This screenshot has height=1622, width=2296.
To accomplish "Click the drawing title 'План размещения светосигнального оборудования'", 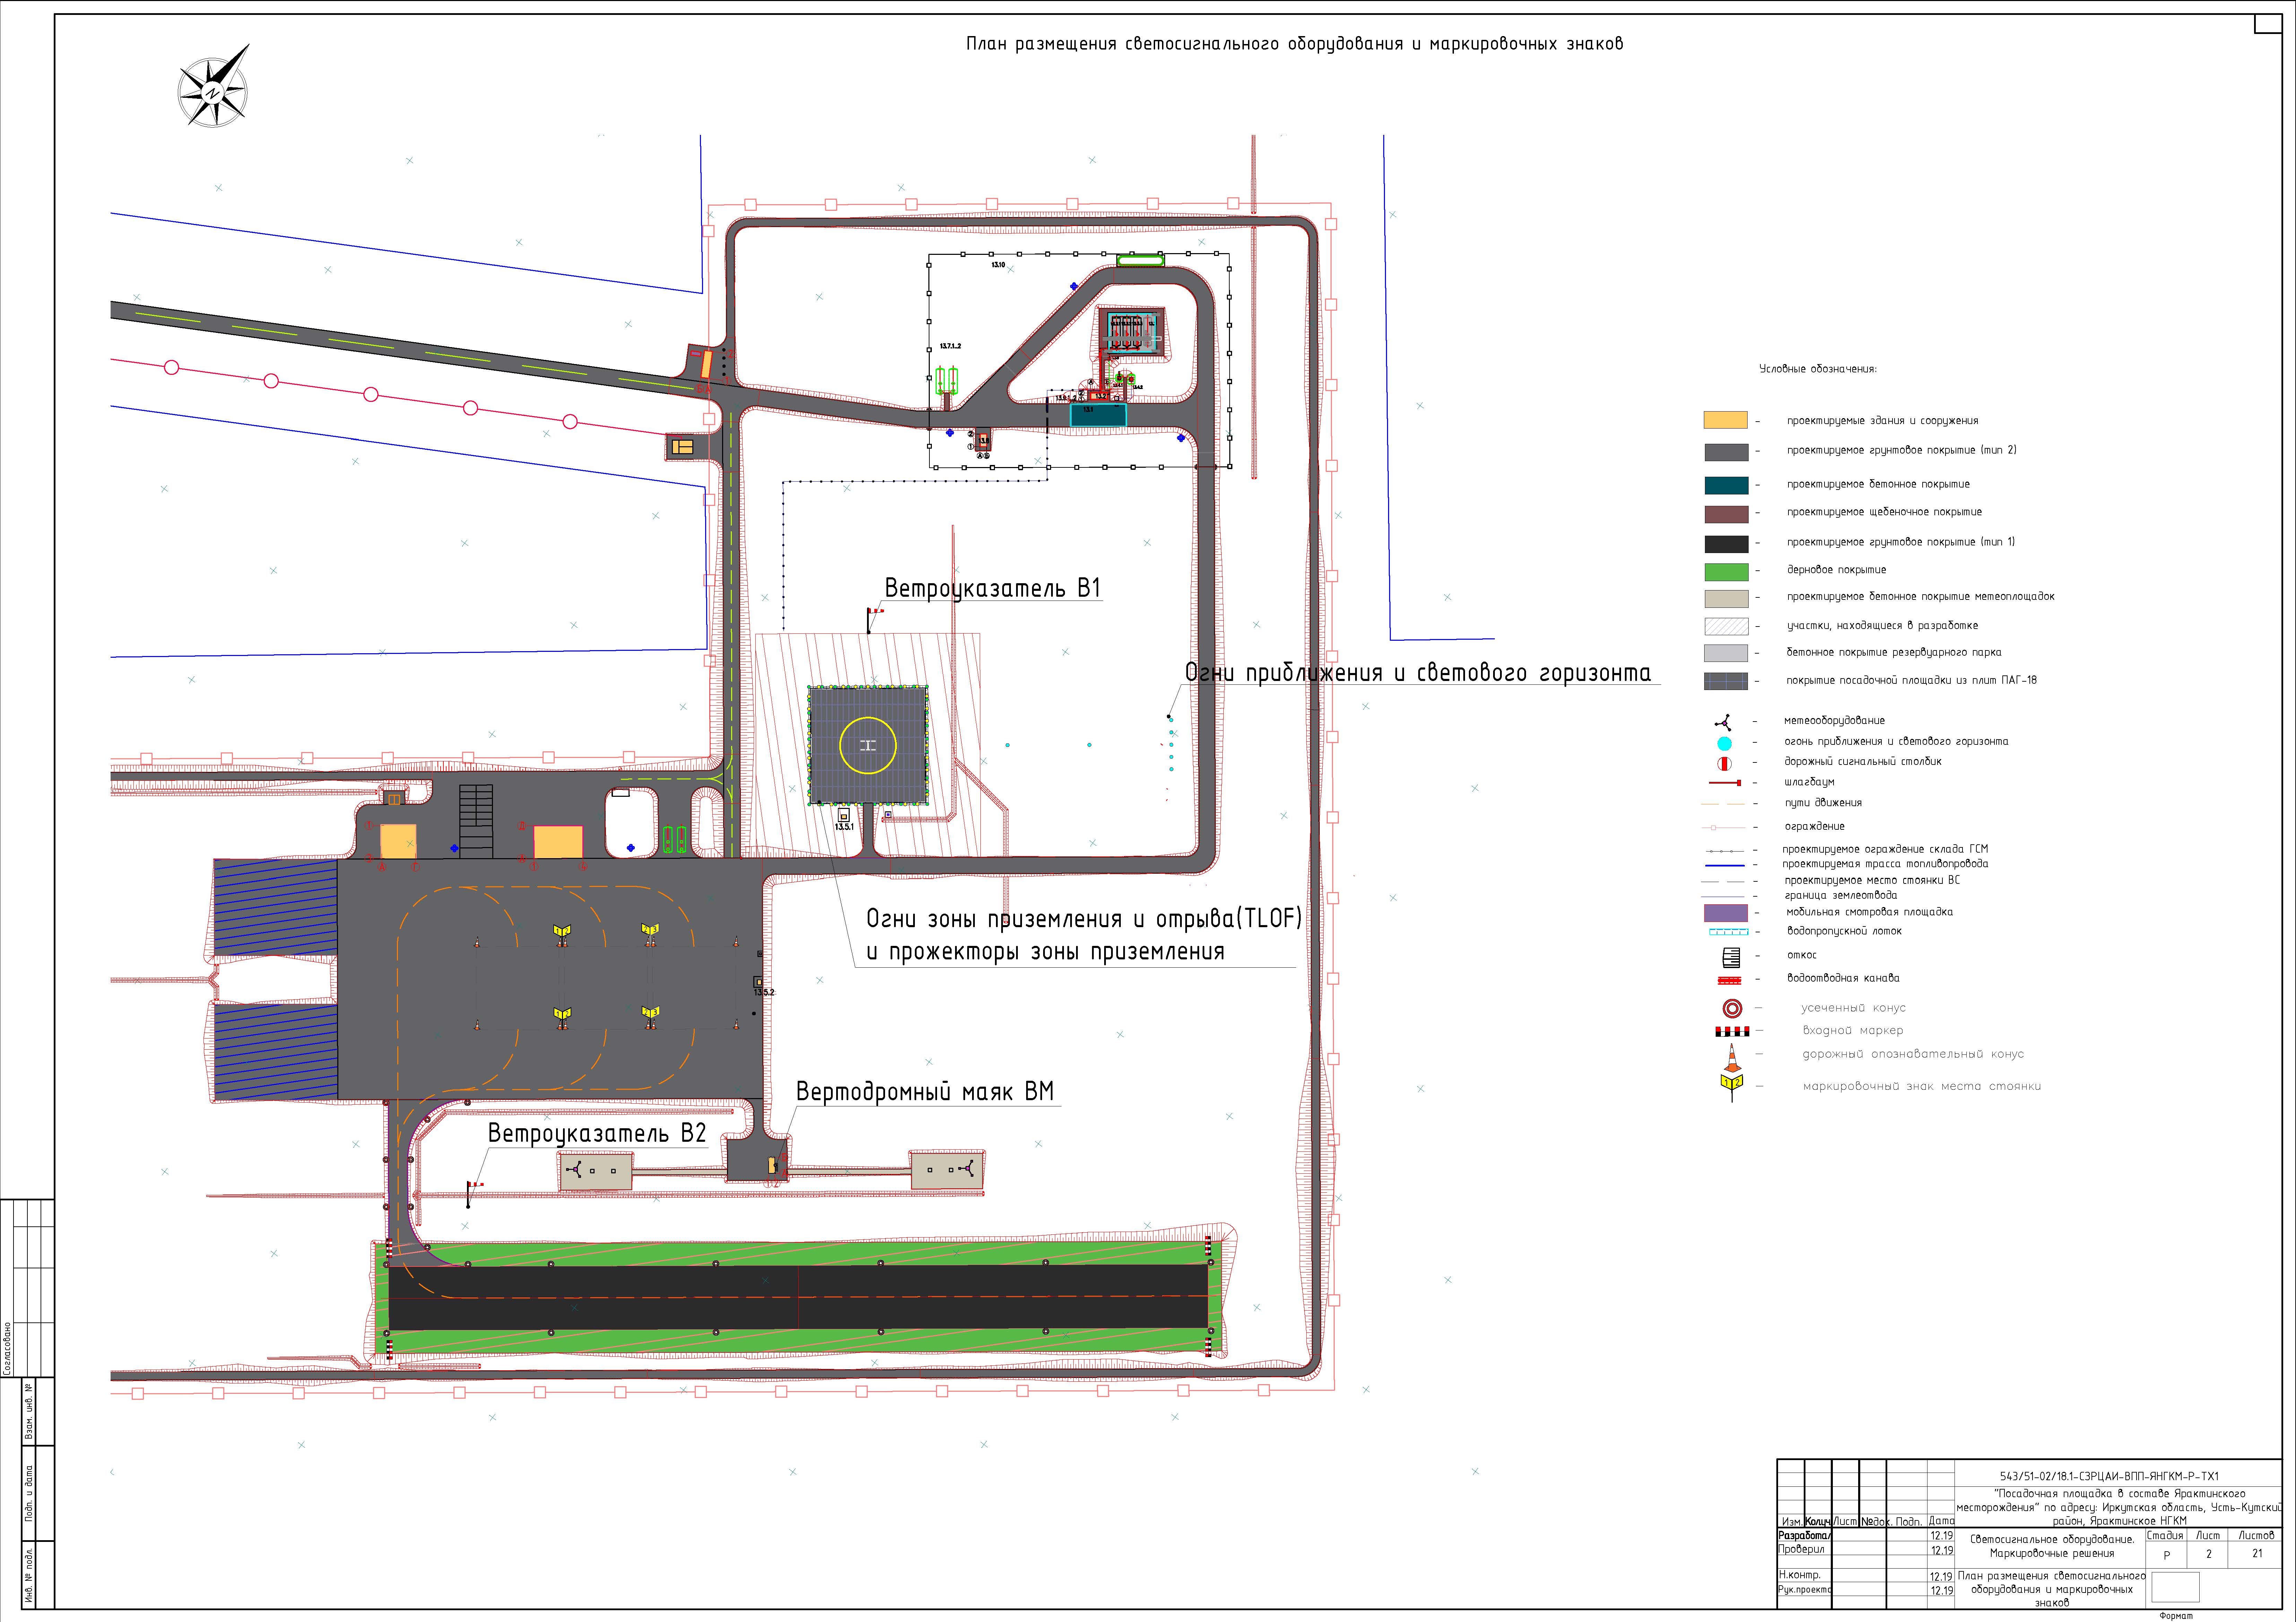I will (1295, 44).
